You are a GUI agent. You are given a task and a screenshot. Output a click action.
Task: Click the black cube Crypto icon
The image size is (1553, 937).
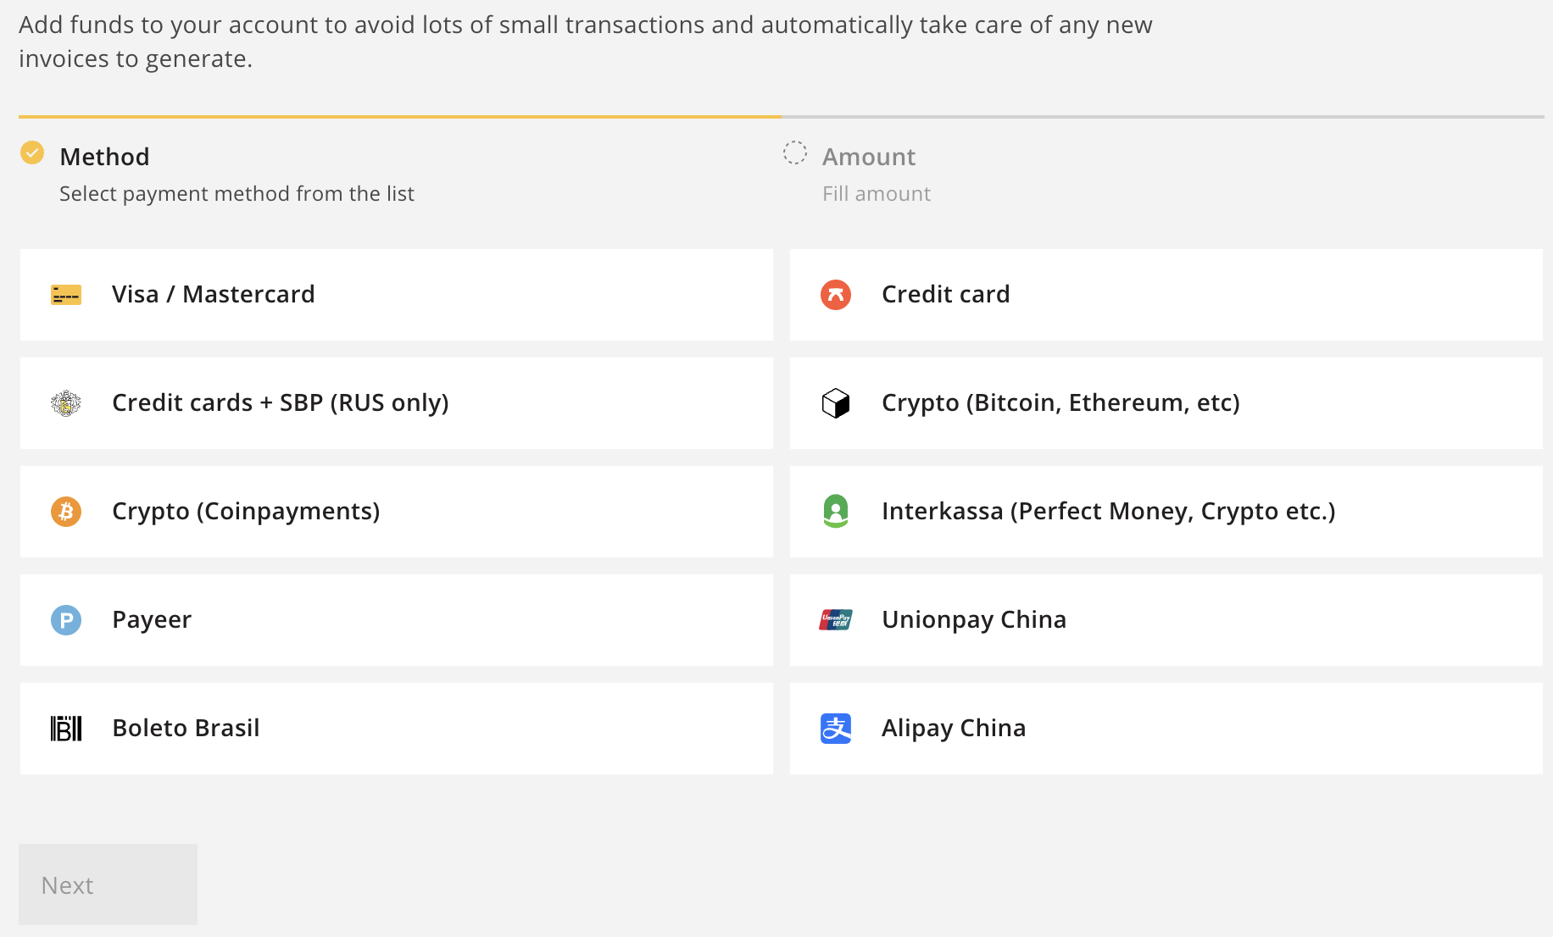coord(835,403)
